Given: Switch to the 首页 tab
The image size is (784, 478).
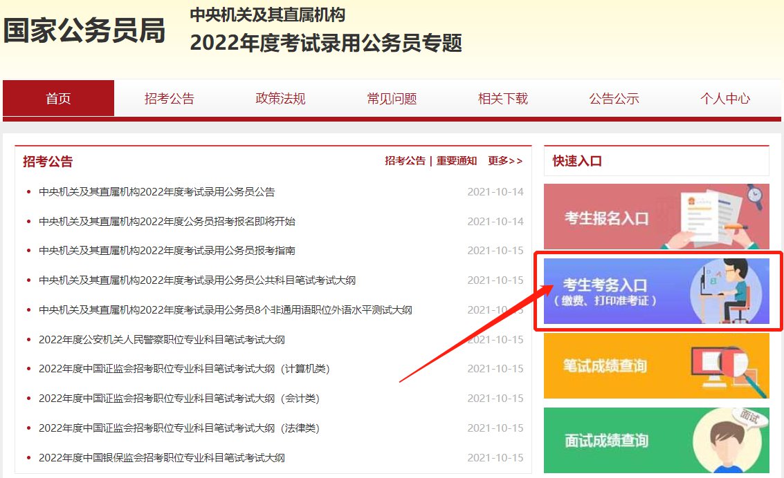Looking at the screenshot, I should click(58, 99).
